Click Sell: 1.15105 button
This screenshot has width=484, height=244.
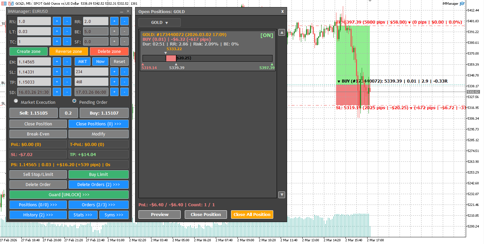click(x=33, y=113)
